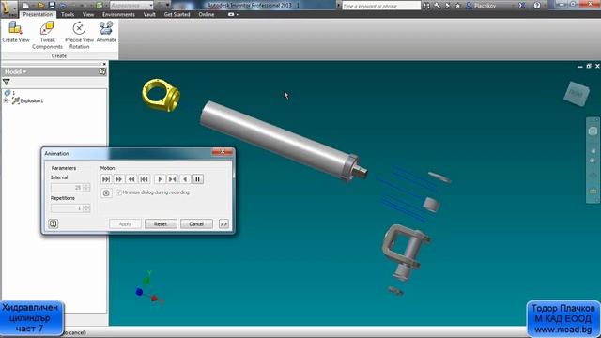Click Animation dialog help button
This screenshot has height=338, width=601.
click(x=54, y=223)
